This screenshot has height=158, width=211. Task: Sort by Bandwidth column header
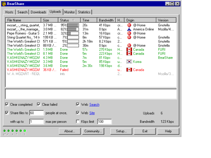106,20
